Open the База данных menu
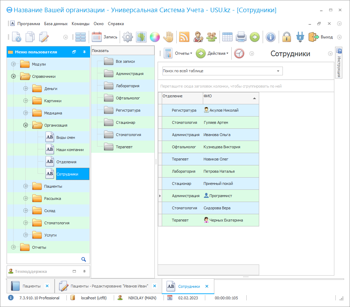Image resolution: width=350 pixels, height=307 pixels. [x=56, y=24]
